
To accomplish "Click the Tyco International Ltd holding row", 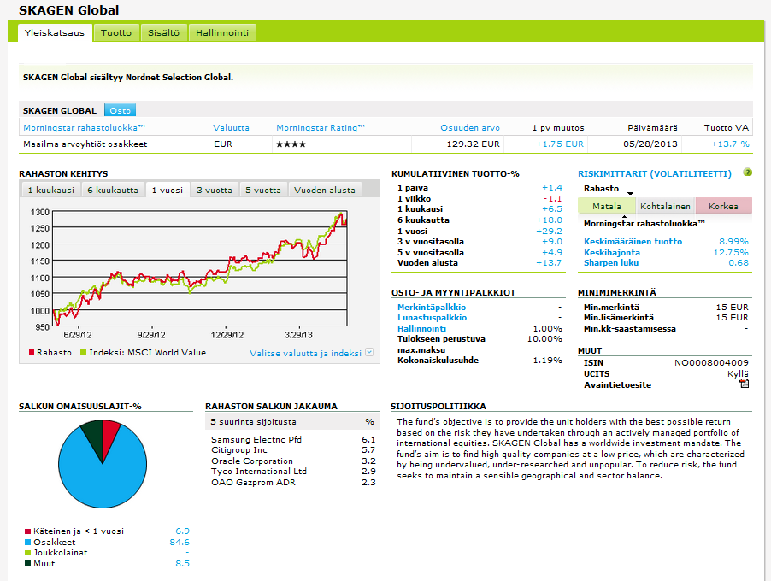I will tap(293, 472).
